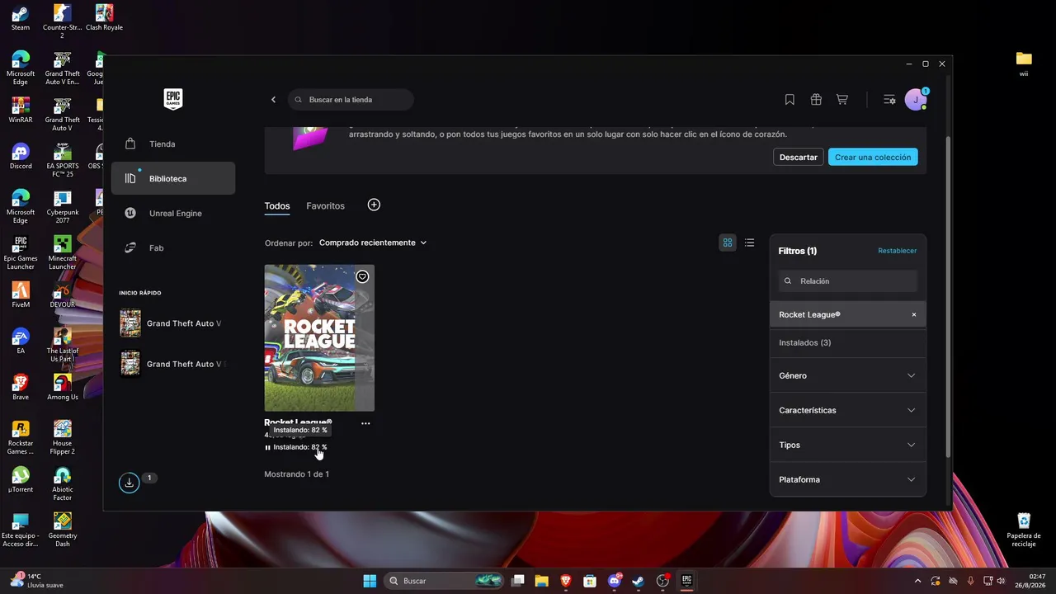Click Crear una colección button
Screen dimensions: 1056x594
[x=873, y=157]
